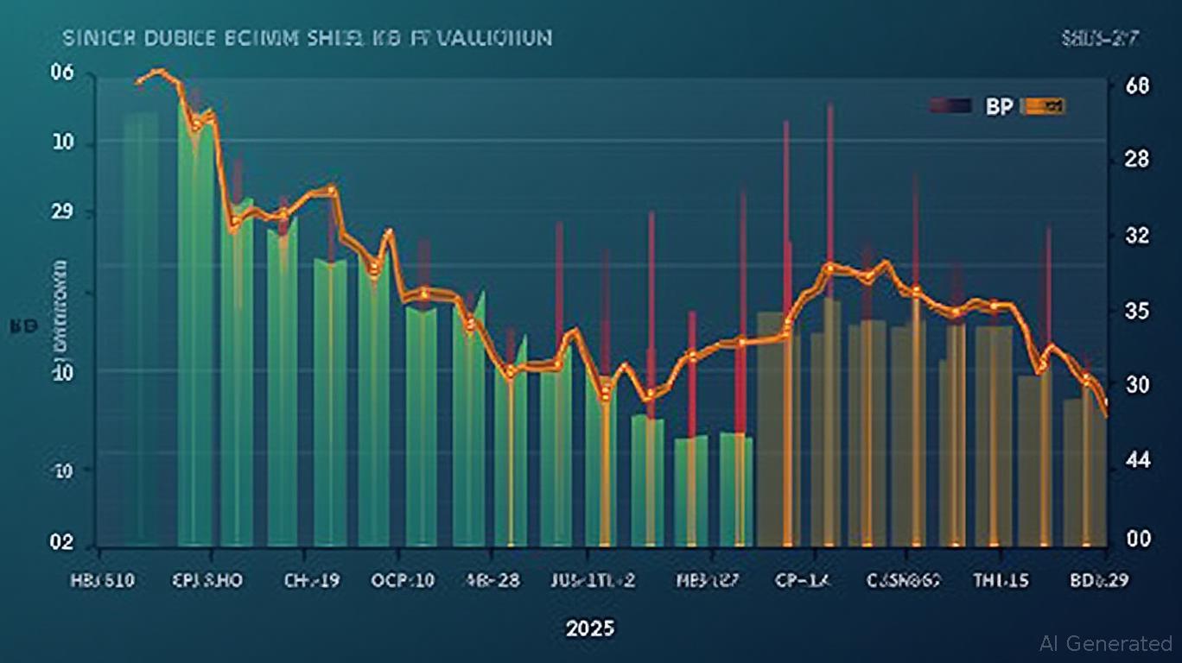Click the orange legend swatch right of BP
Viewport: 1182px width, 663px height.
[x=1044, y=106]
